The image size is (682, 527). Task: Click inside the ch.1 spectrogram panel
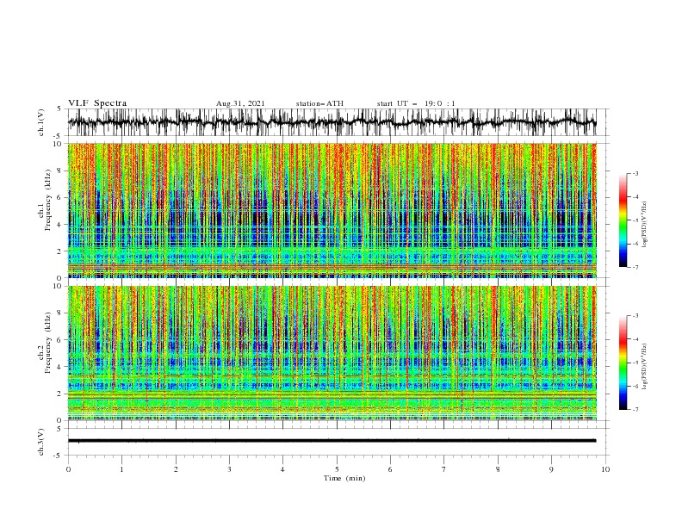[332, 210]
